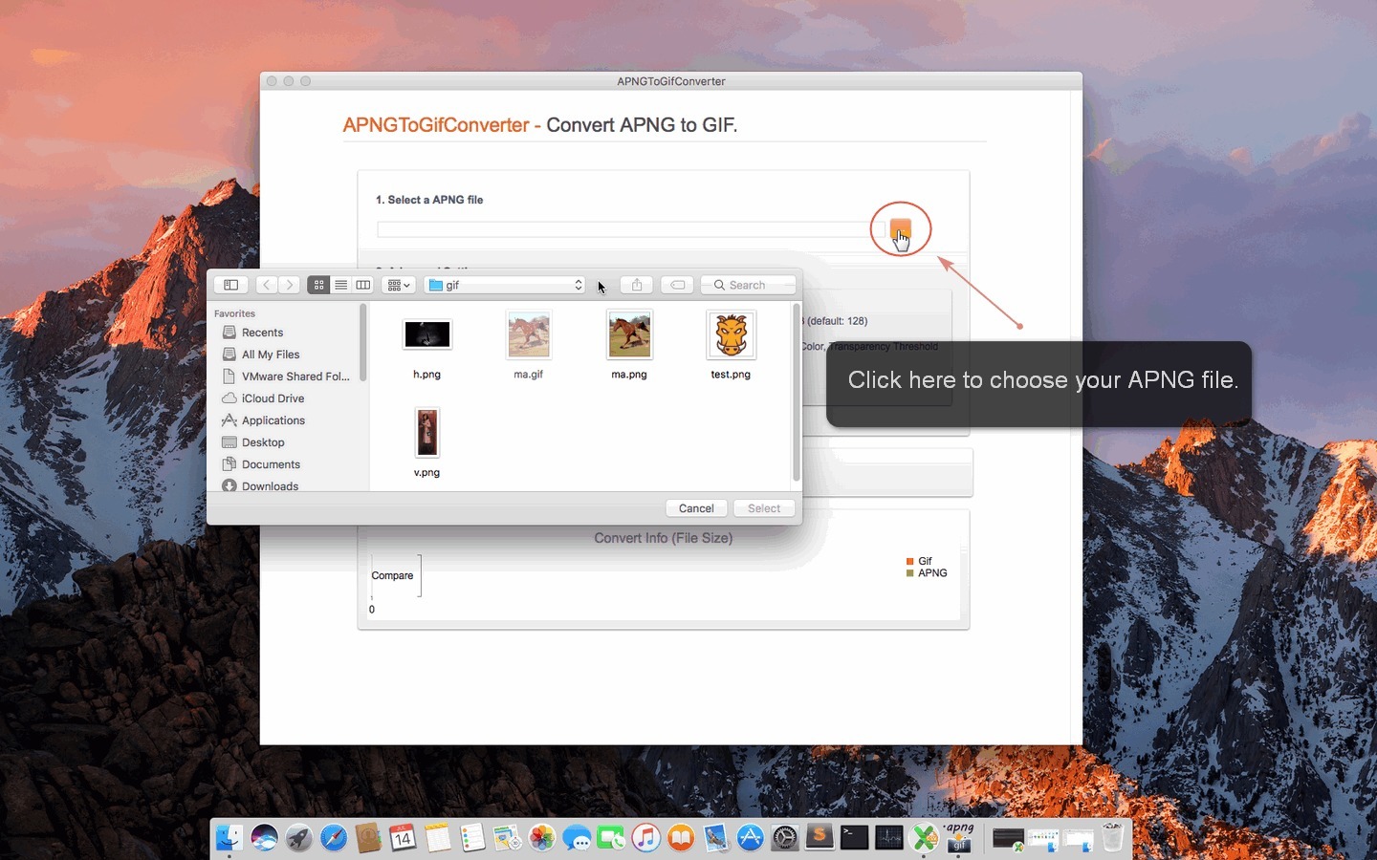Open the gif folder location popup
Viewport: 1377px width, 860px height.
pyautogui.click(x=505, y=285)
